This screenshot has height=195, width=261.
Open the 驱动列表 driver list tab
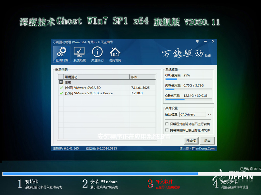point(62,54)
